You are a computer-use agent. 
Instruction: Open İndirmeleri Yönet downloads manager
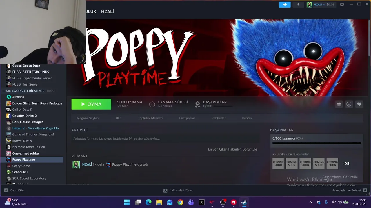178,190
